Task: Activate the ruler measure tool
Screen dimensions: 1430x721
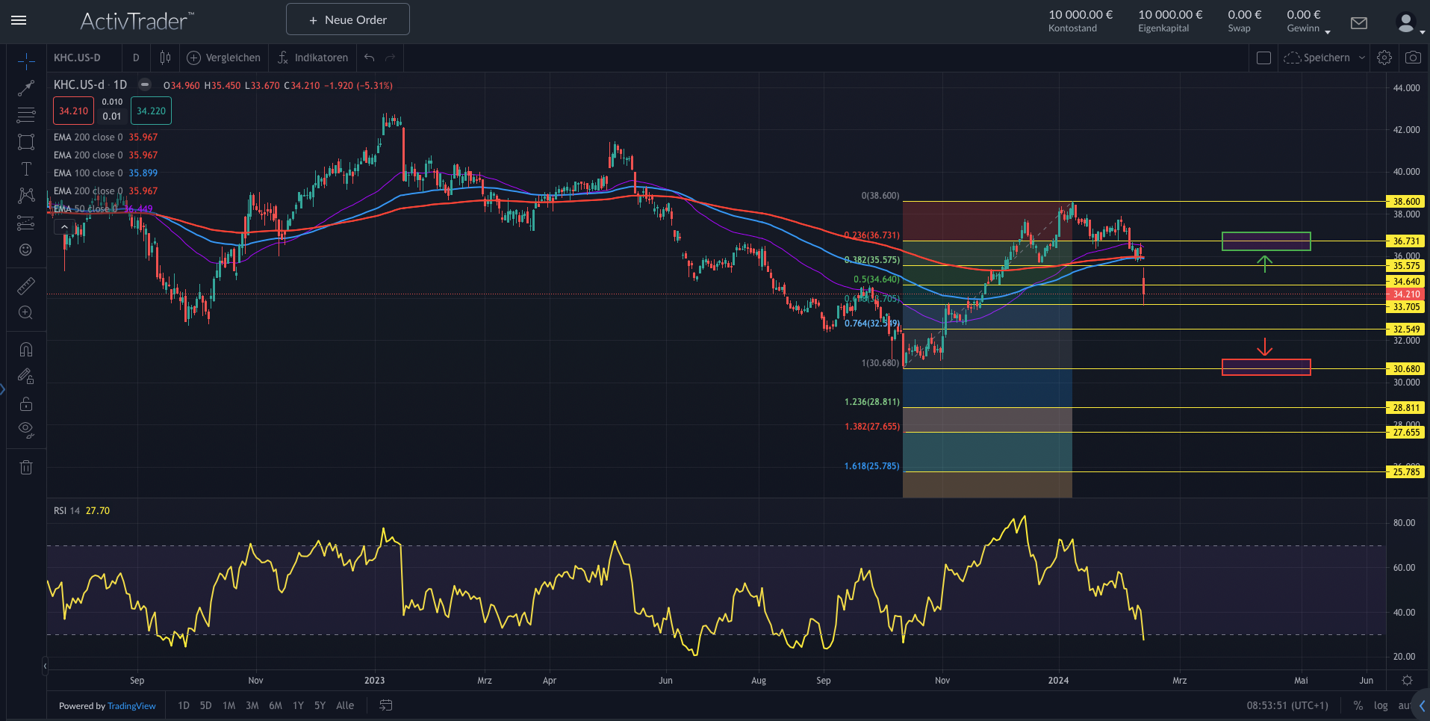Action: click(26, 285)
